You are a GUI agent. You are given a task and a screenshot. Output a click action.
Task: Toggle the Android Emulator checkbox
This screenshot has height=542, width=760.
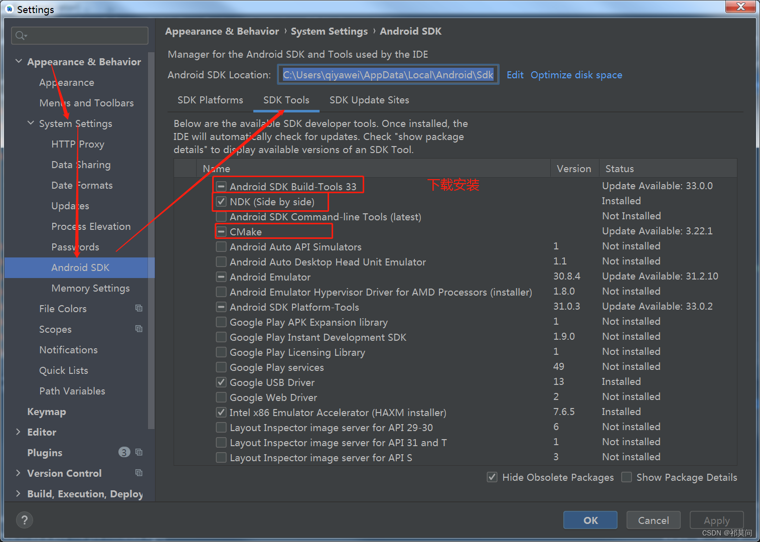click(x=221, y=277)
